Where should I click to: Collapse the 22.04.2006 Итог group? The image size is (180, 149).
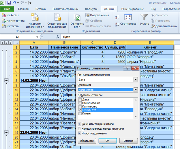(6, 133)
